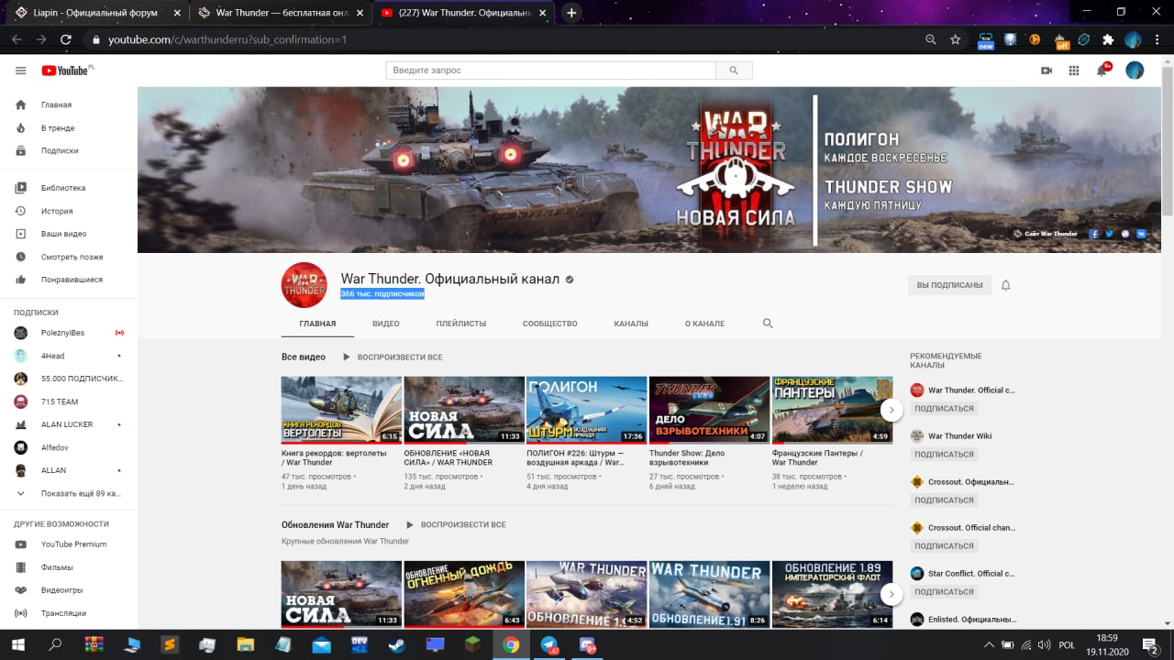This screenshot has height=660, width=1174.
Task: Open Трансляции in sidebar
Action: click(x=69, y=613)
